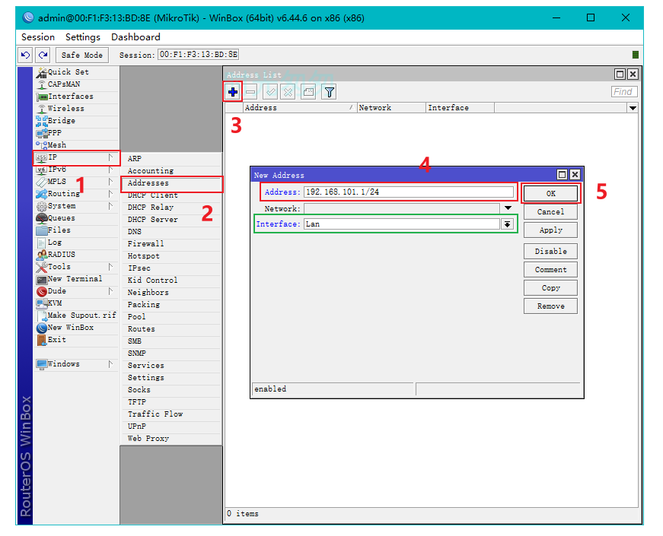
Task: Expand the MPLS submenu arrow
Action: coord(110,182)
